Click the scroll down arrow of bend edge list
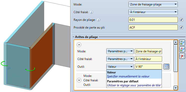186x92 pixels. [176, 88]
